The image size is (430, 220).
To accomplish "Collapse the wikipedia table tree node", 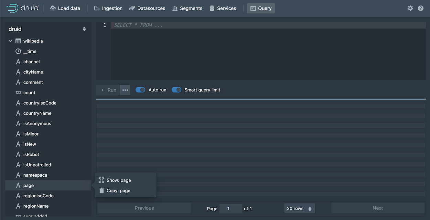I will 10,41.
